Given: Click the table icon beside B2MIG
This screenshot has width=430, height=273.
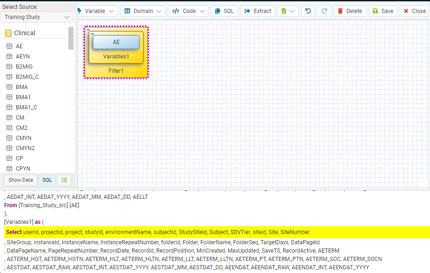Looking at the screenshot, I should click(x=9, y=67).
